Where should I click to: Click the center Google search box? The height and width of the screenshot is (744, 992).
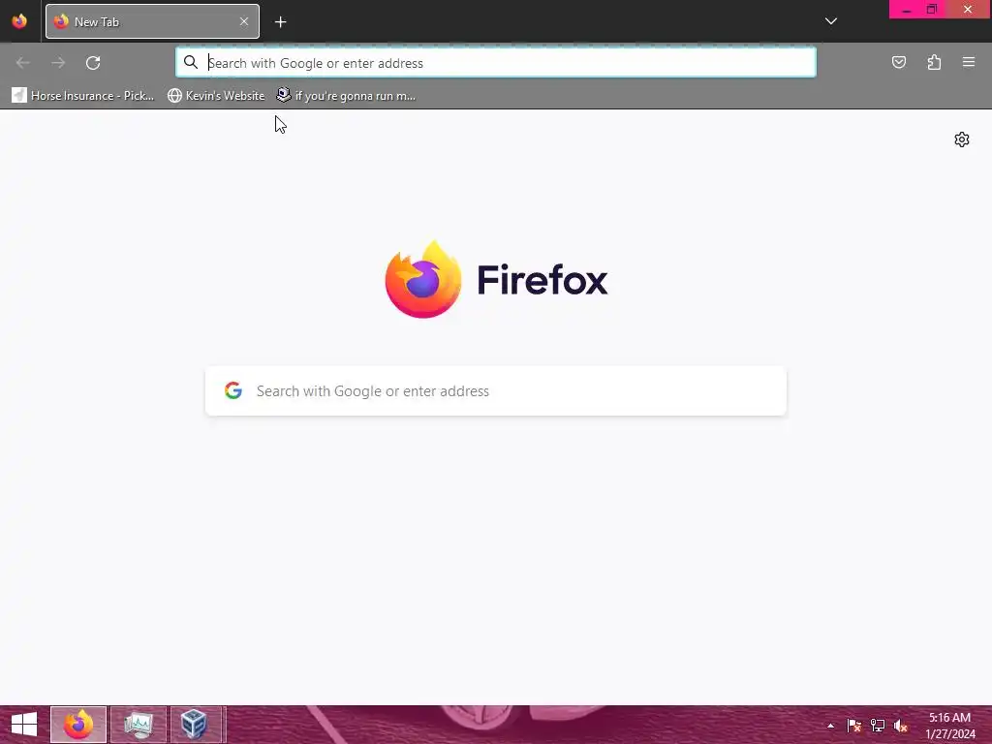[x=496, y=391]
